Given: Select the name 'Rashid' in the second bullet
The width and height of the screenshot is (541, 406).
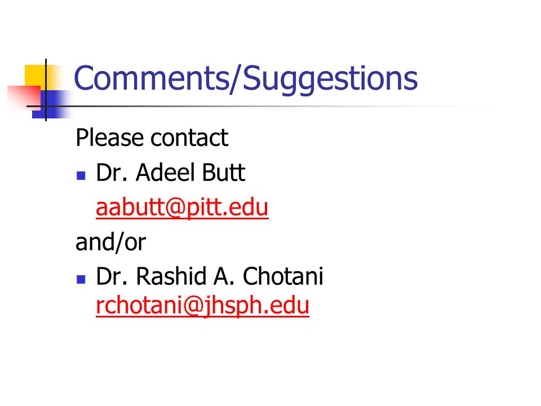Looking at the screenshot, I should point(171,276).
